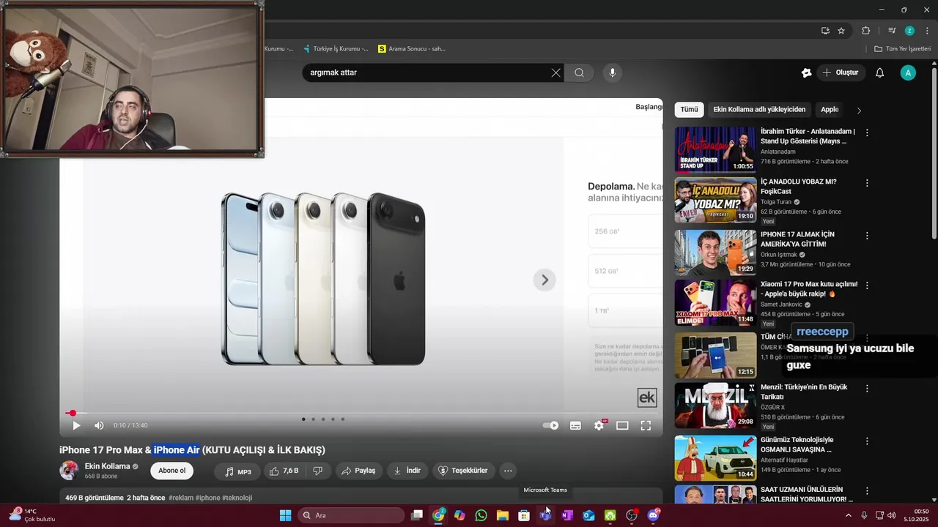Open Ekin Kollama channel avatar
938x527 pixels.
(70, 471)
